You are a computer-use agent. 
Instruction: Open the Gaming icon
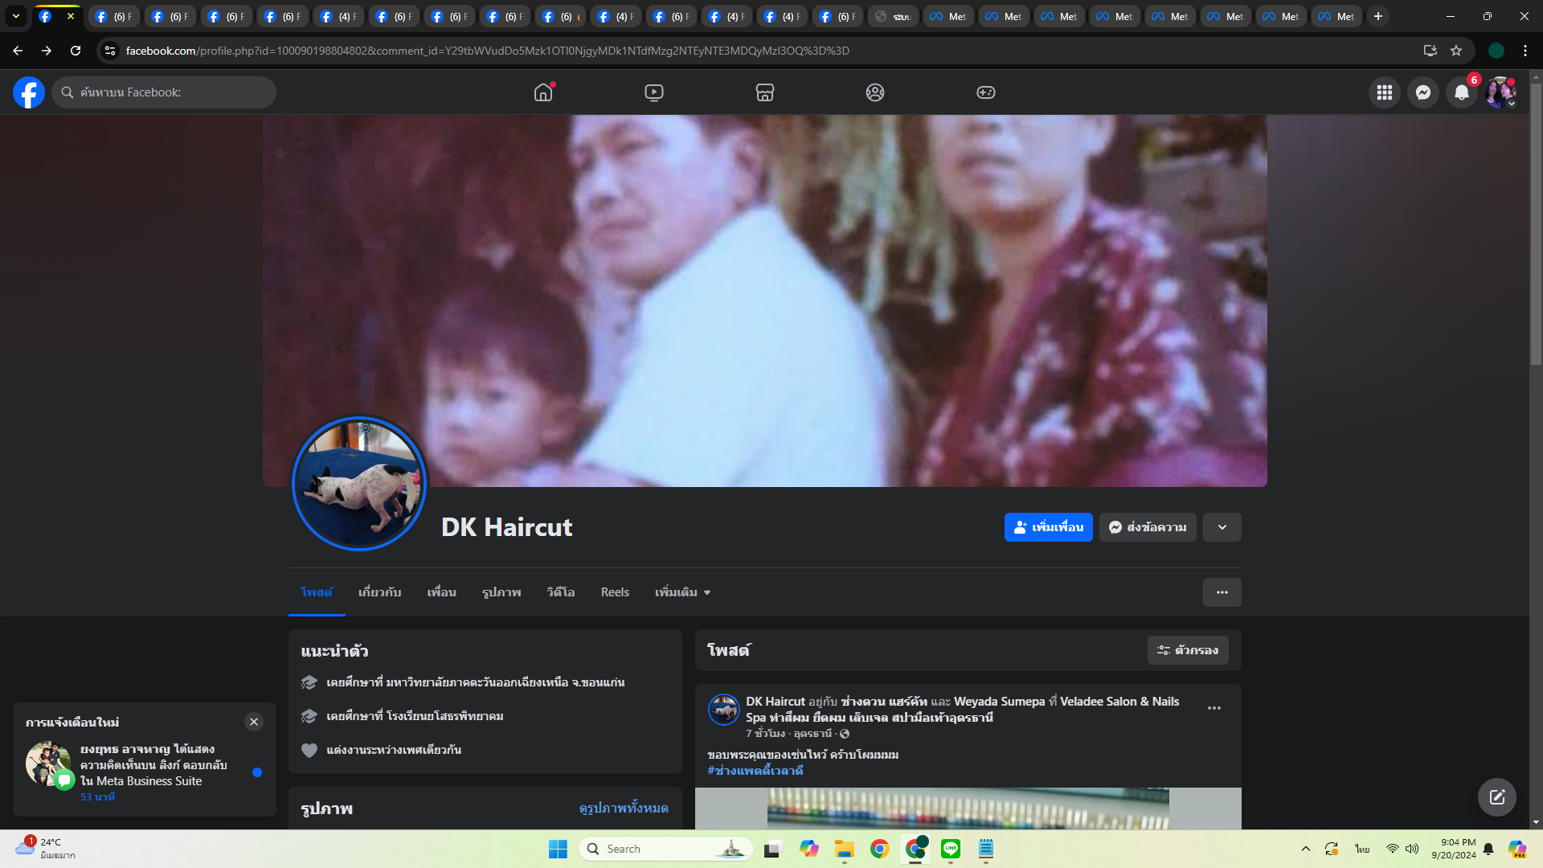[x=985, y=92]
